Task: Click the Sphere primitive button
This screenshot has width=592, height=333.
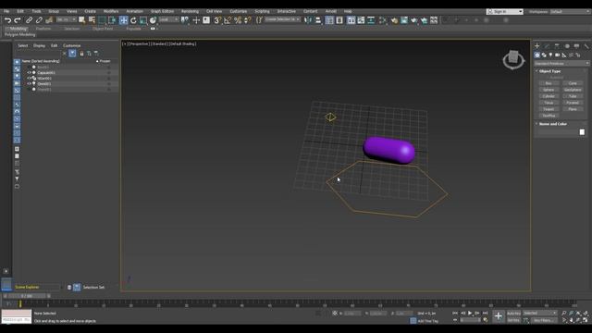Action: pos(549,90)
